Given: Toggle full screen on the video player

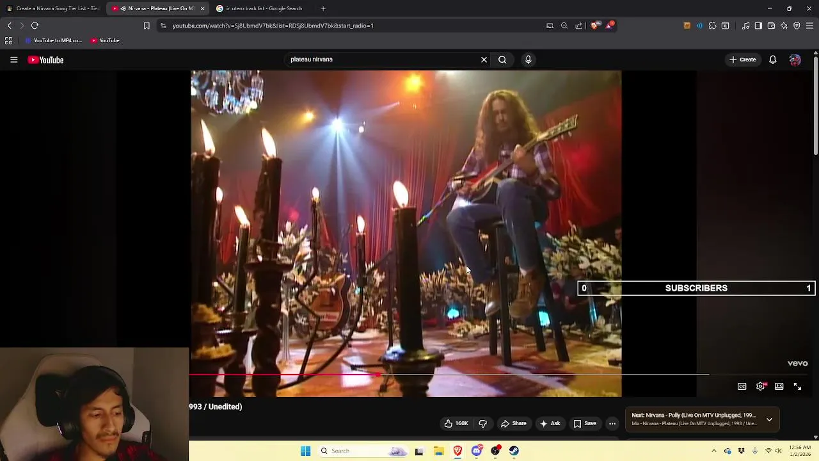Looking at the screenshot, I should pos(797,386).
